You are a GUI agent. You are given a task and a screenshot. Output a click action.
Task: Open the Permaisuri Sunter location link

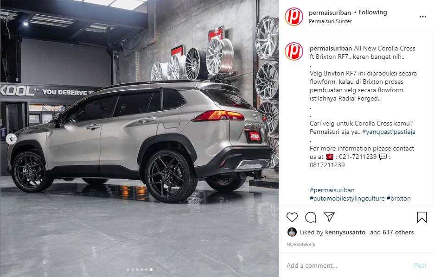click(x=330, y=21)
